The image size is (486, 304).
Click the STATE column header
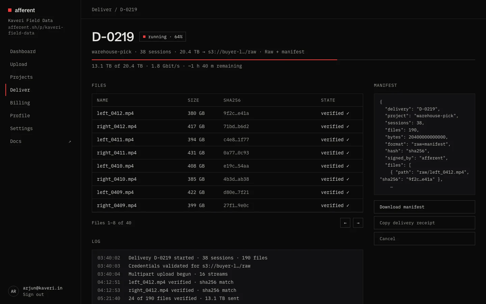(328, 100)
